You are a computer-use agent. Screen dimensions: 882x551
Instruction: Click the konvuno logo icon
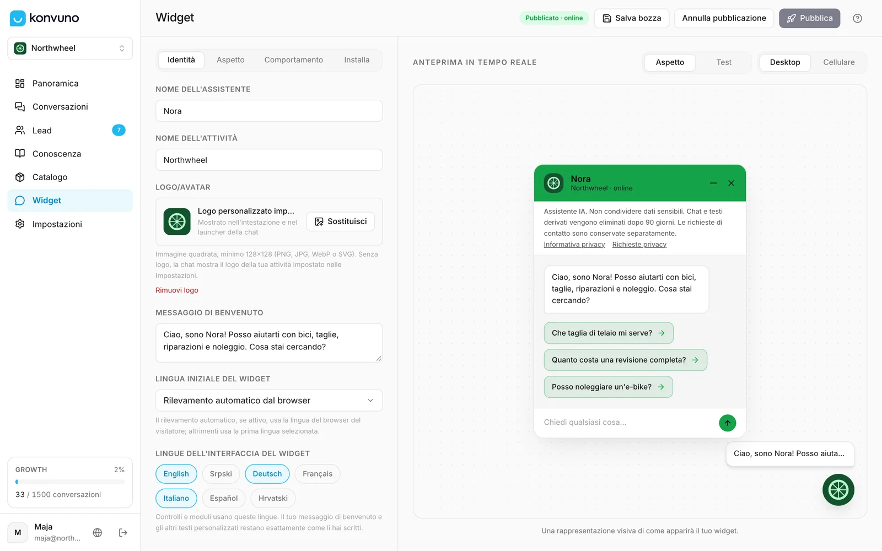point(18,18)
